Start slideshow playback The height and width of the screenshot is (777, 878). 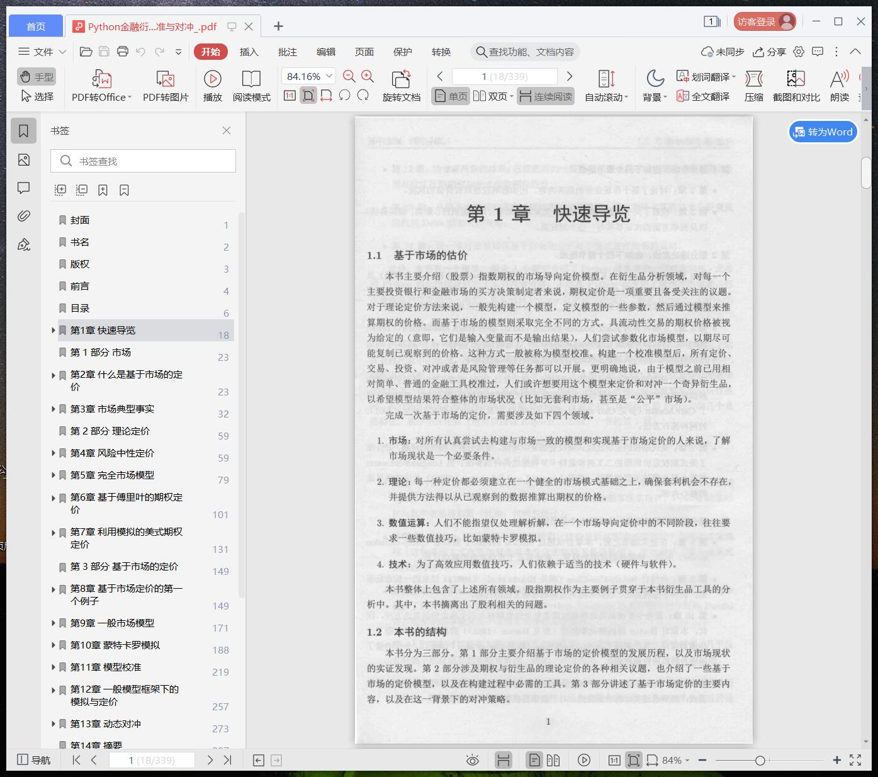(x=213, y=86)
